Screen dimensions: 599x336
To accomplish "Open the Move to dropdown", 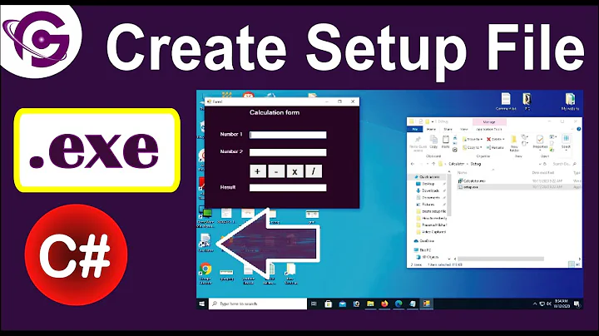I will tap(473, 139).
